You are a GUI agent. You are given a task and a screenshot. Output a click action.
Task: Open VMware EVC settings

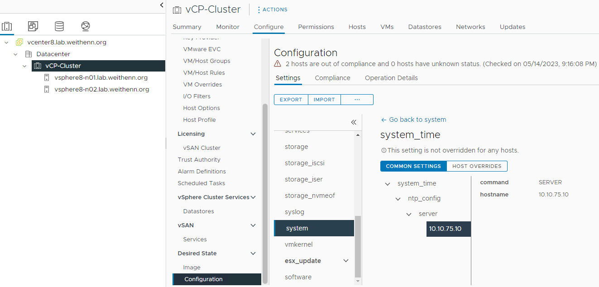(x=202, y=49)
